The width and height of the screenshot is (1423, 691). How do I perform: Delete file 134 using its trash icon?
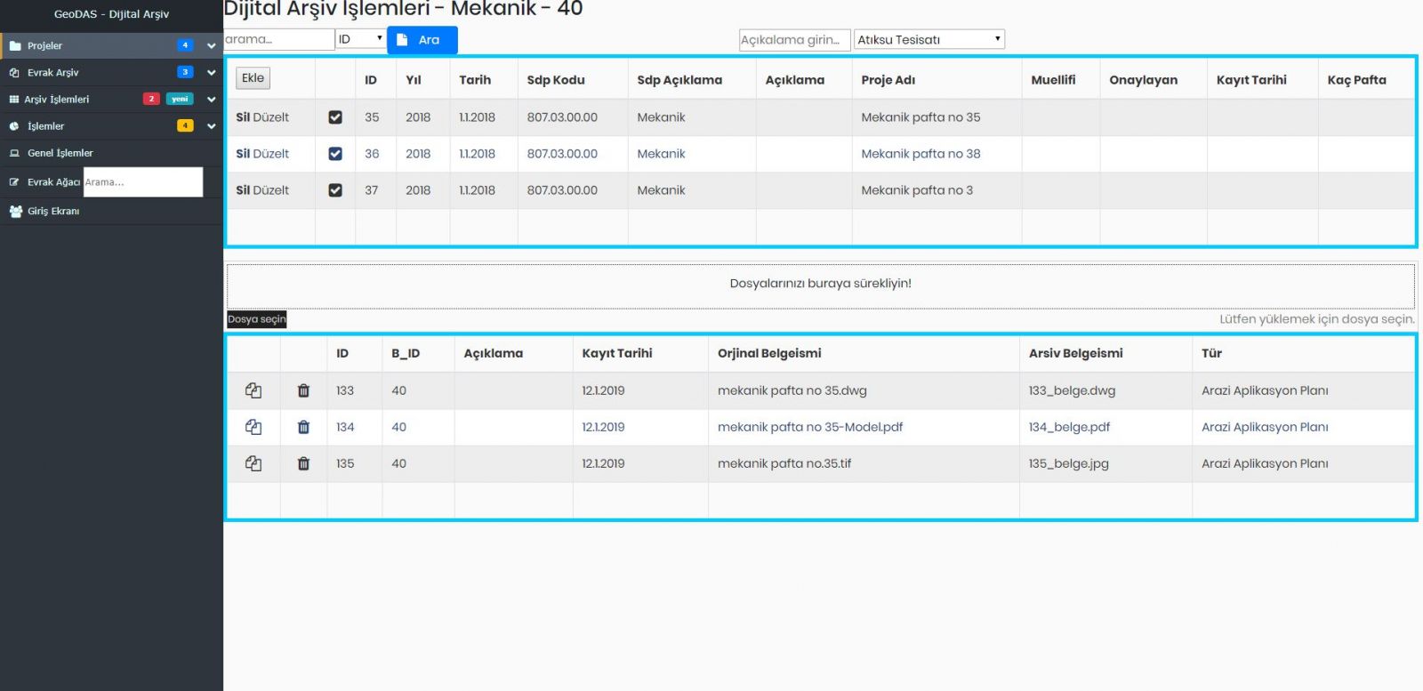point(303,427)
